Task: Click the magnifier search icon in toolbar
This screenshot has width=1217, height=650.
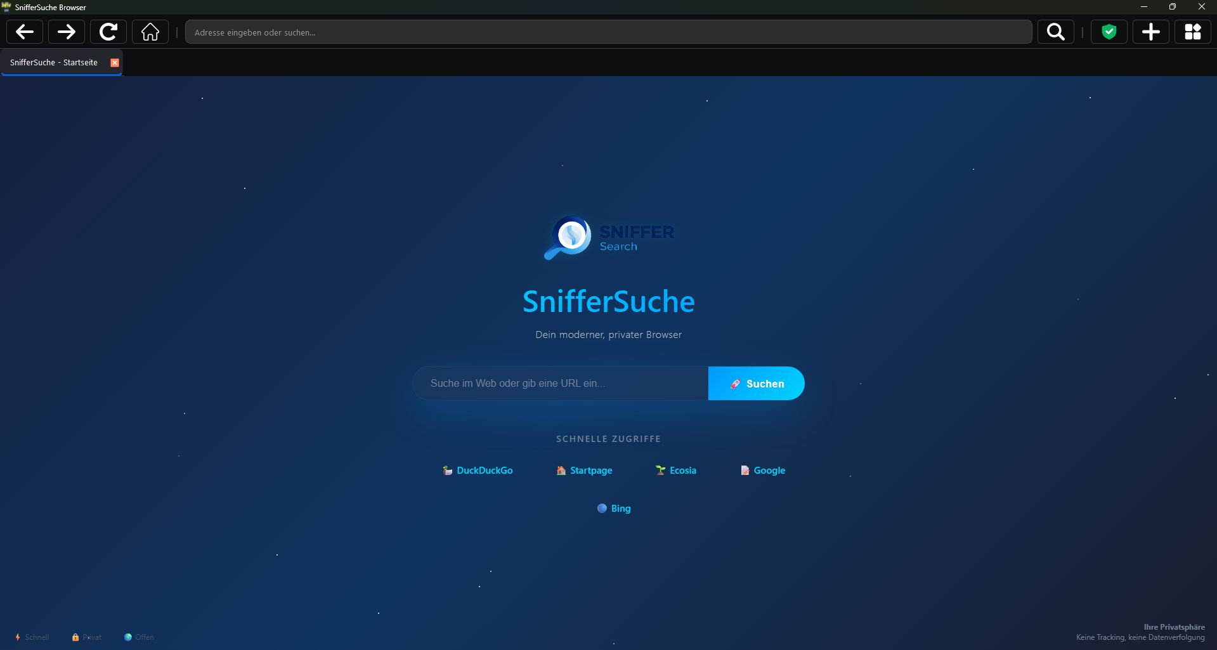Action: click(1055, 32)
